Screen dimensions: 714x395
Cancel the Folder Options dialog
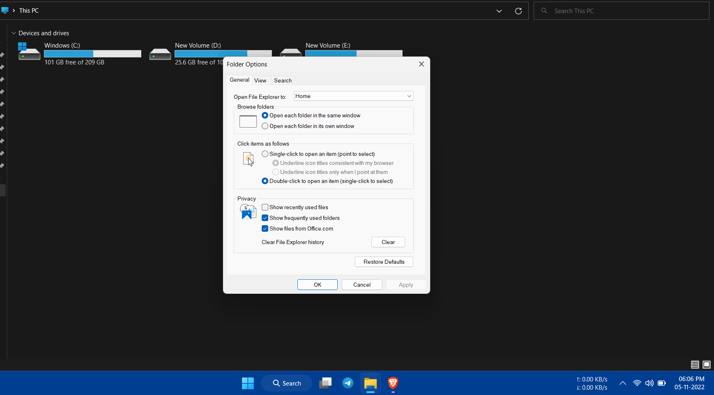pos(362,285)
